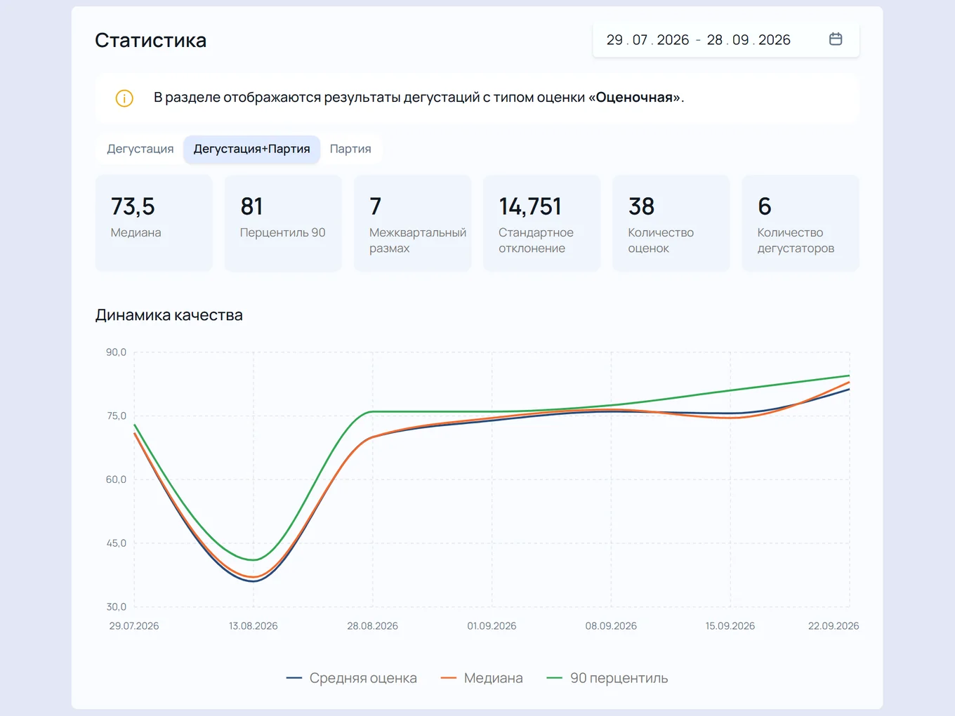Click the date range input field
Image resolution: width=955 pixels, height=716 pixels.
click(726, 40)
